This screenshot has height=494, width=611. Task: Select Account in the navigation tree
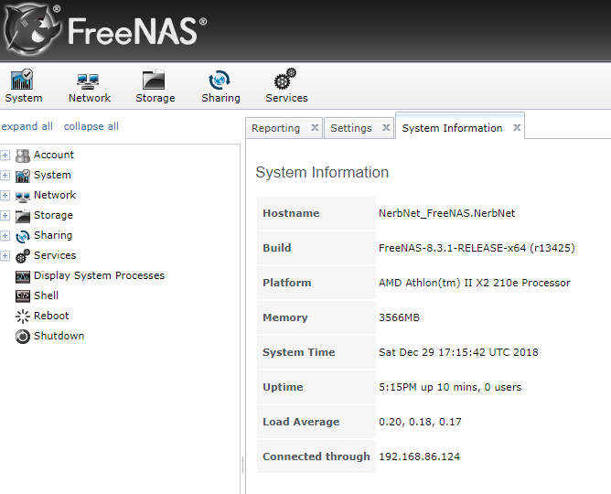54,155
